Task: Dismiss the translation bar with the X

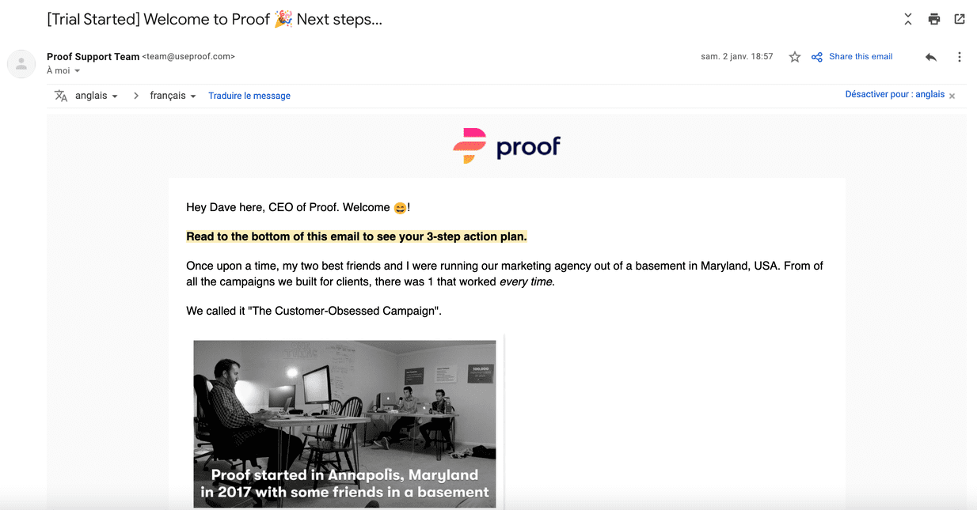Action: coord(952,96)
